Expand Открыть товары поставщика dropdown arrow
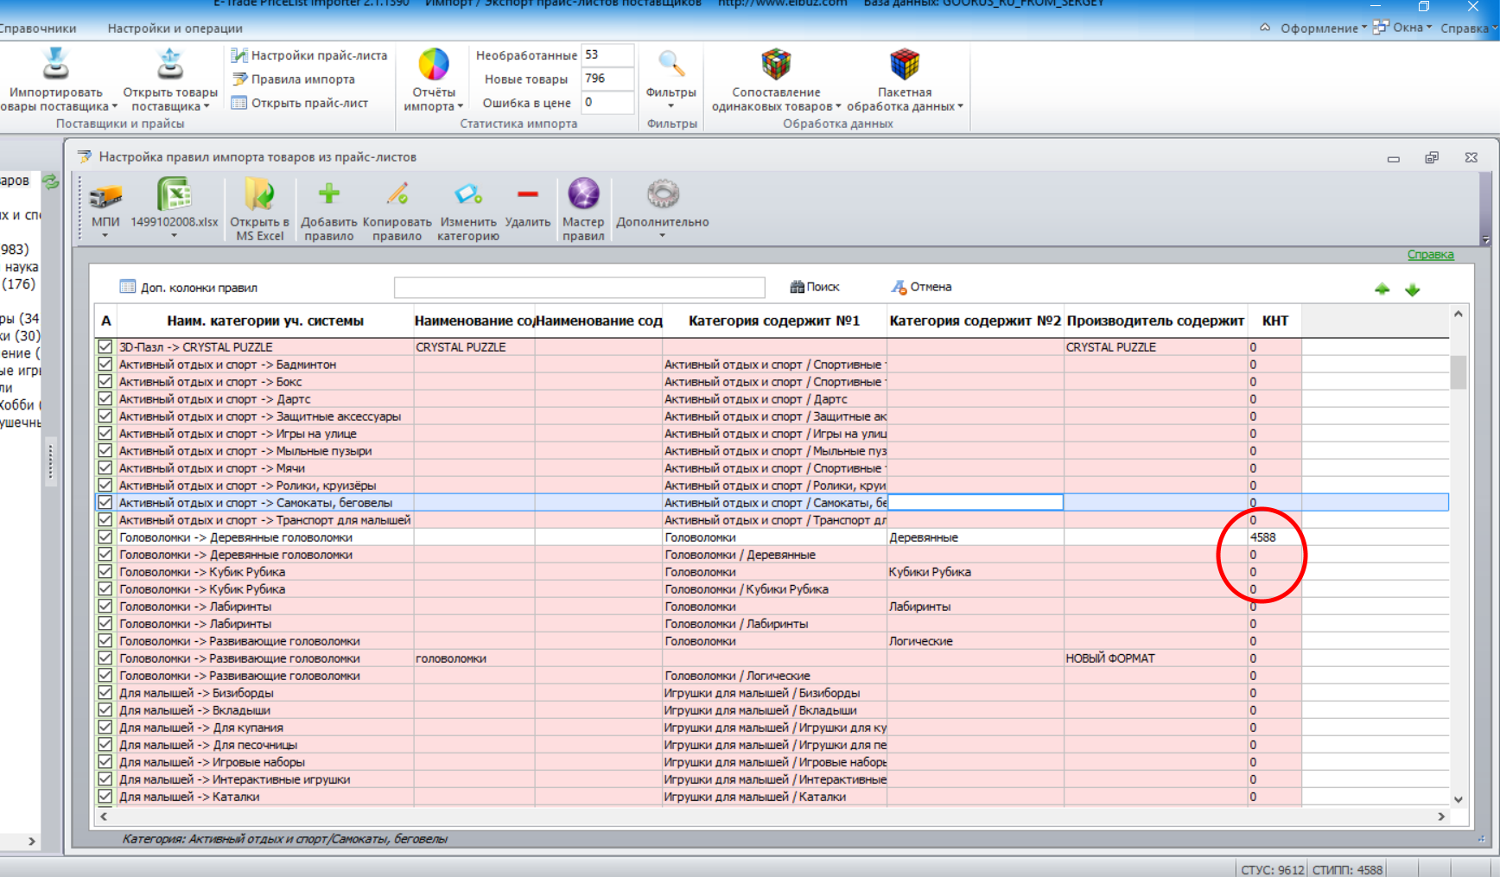The image size is (1500, 877). pos(207,106)
